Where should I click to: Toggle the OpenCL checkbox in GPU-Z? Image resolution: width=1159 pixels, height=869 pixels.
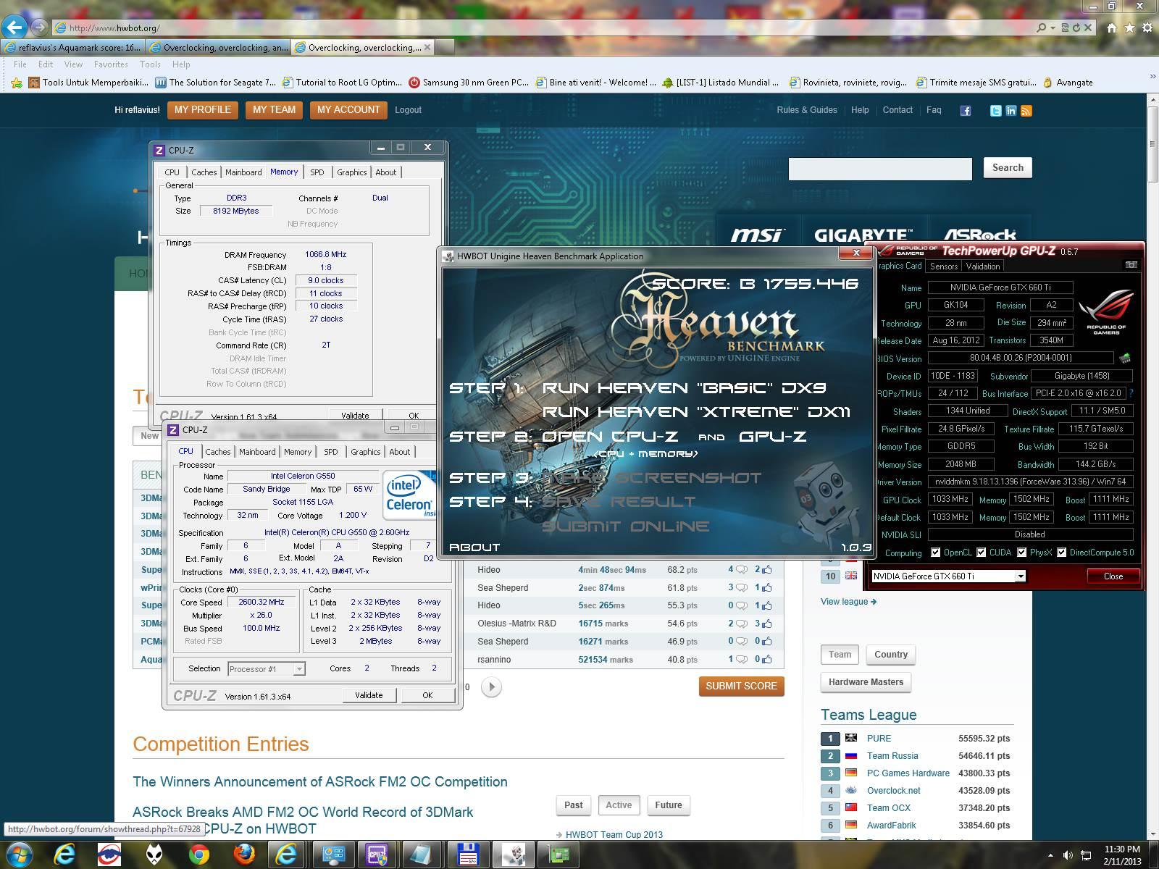937,553
